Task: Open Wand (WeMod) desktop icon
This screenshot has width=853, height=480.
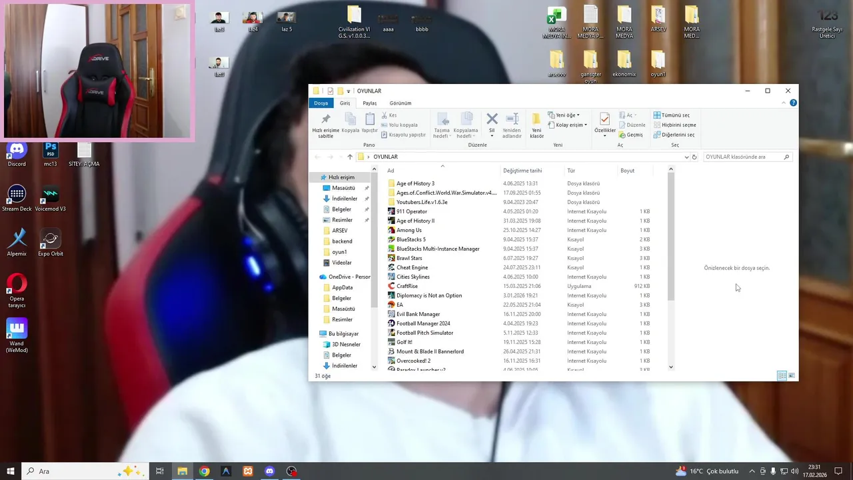Action: coord(17,335)
